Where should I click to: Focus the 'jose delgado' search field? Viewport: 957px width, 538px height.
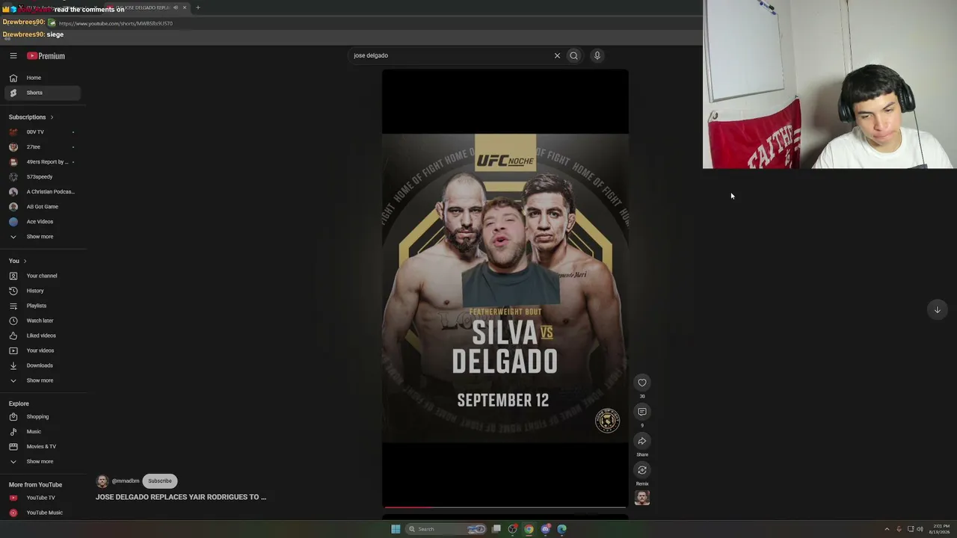coord(451,55)
